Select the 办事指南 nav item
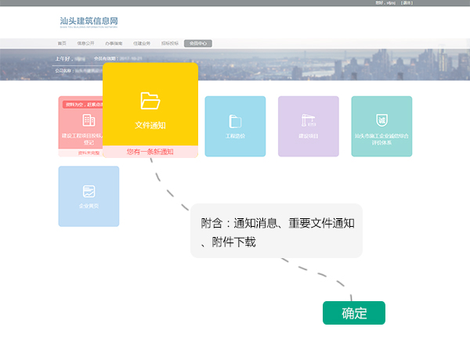The image size is (470, 352). tap(114, 43)
